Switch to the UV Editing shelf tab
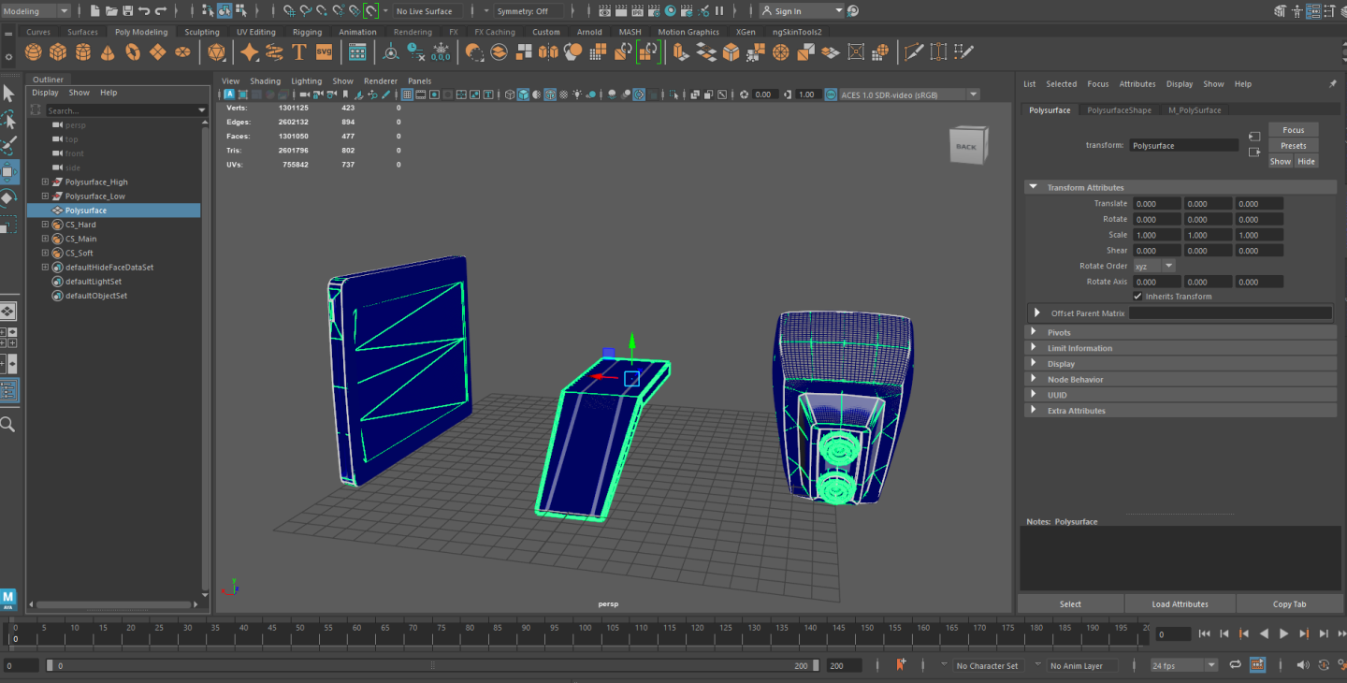1347x683 pixels. (255, 32)
